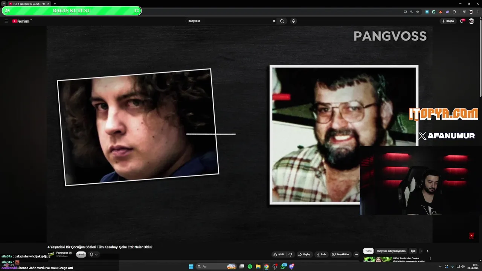Open the system volume speaker icon

point(463,266)
